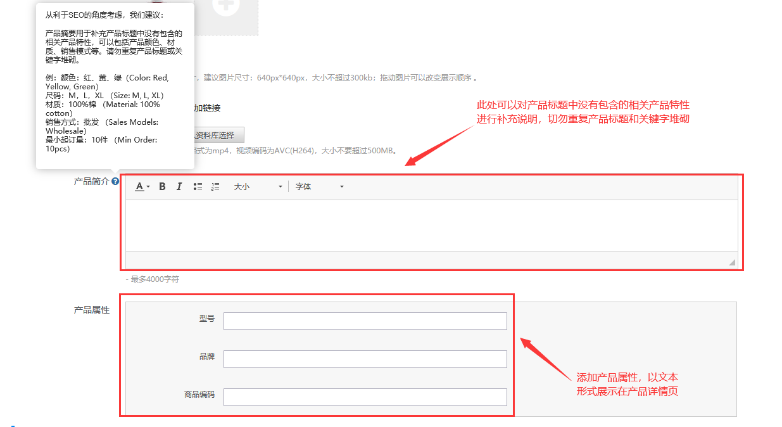Focus the 商品编码 input field
Viewport: 782px width, 427px height.
click(365, 397)
